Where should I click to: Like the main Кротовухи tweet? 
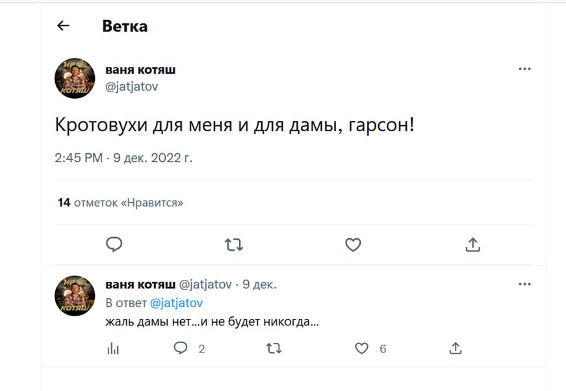pos(353,244)
